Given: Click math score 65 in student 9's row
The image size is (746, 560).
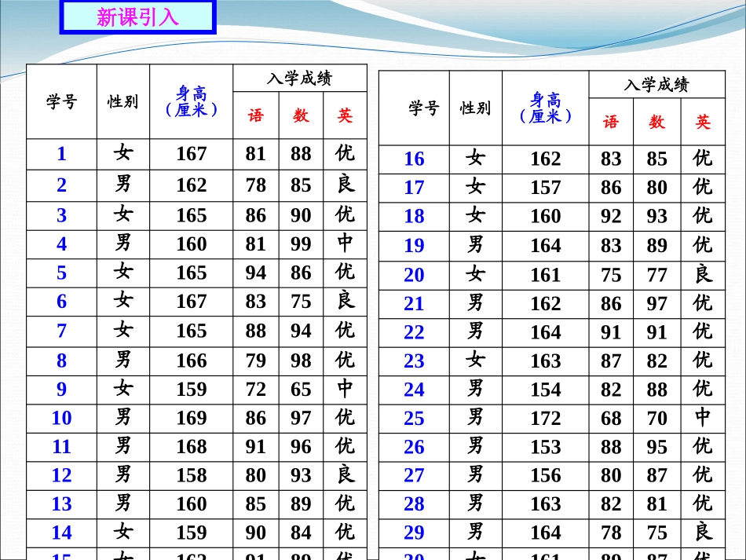Looking at the screenshot, I should [x=301, y=390].
